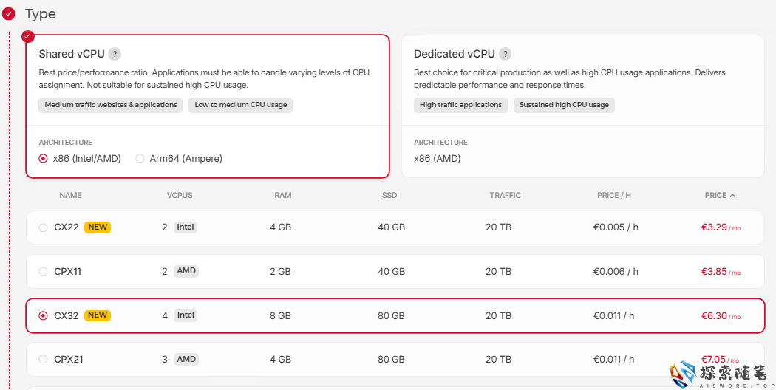776x390 pixels.
Task: Click help icon beside Shared vCPU
Action: pyautogui.click(x=115, y=54)
